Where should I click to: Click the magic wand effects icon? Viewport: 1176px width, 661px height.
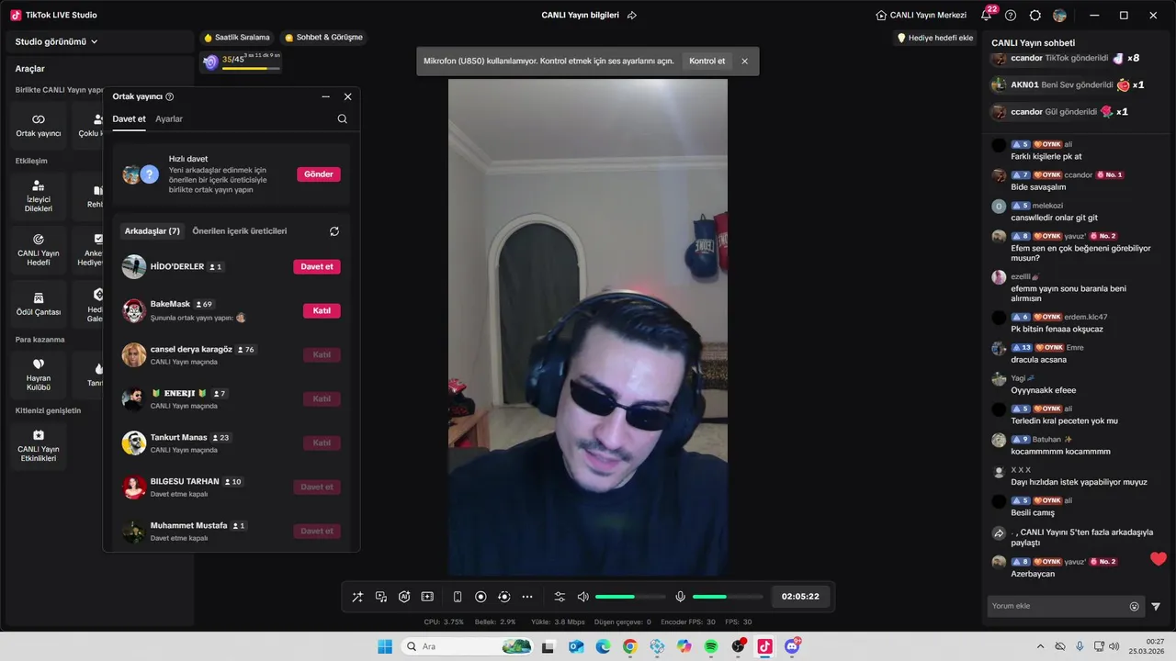[x=357, y=597]
